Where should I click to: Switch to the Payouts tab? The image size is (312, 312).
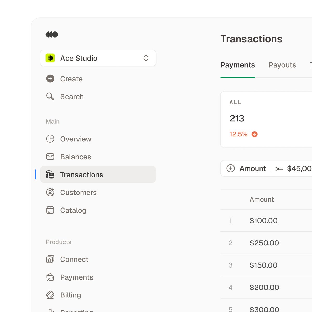pyautogui.click(x=282, y=65)
